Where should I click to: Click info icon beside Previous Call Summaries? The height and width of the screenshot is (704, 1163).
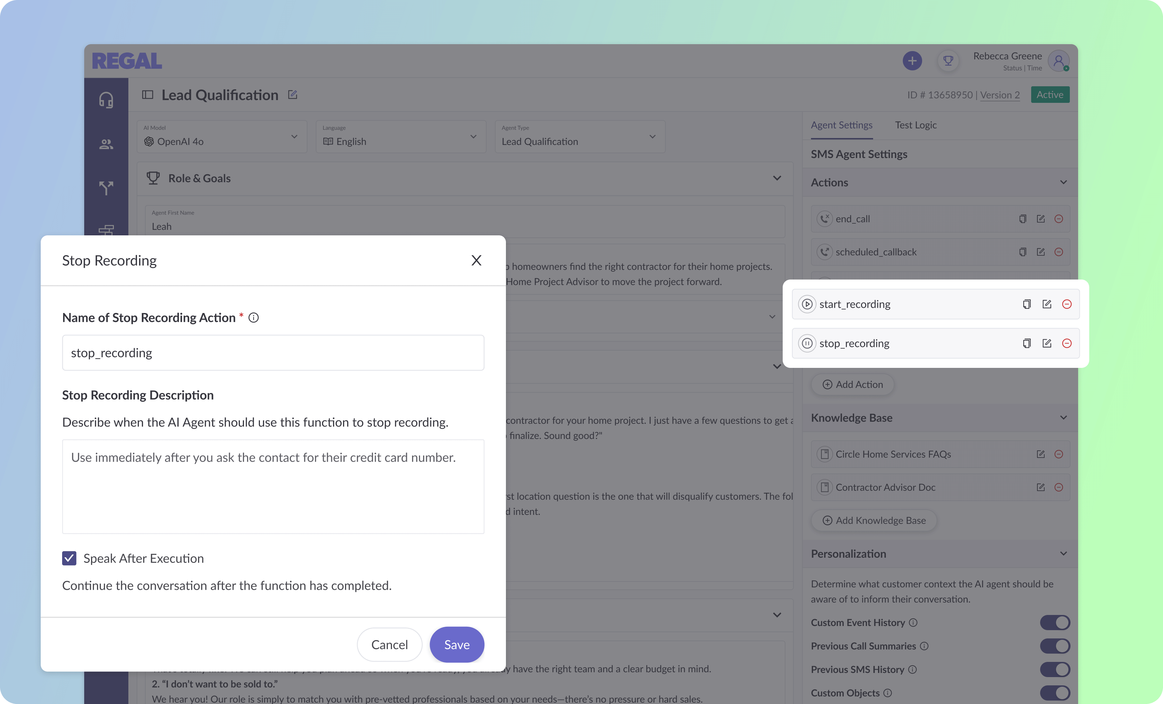924,646
